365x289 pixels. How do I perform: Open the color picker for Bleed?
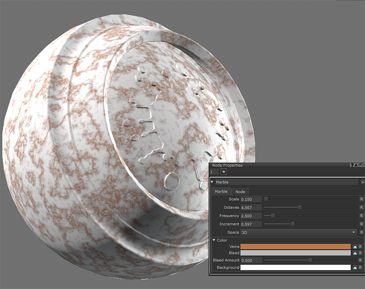(x=355, y=253)
